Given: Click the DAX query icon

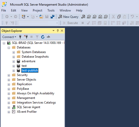Looking at the screenshot, I should click(x=106, y=17).
